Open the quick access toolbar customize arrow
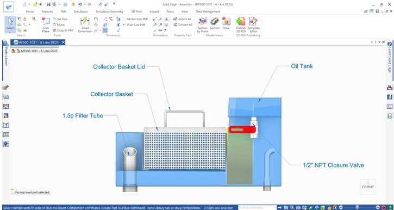Screen dimensions: 394x210 pos(114,4)
